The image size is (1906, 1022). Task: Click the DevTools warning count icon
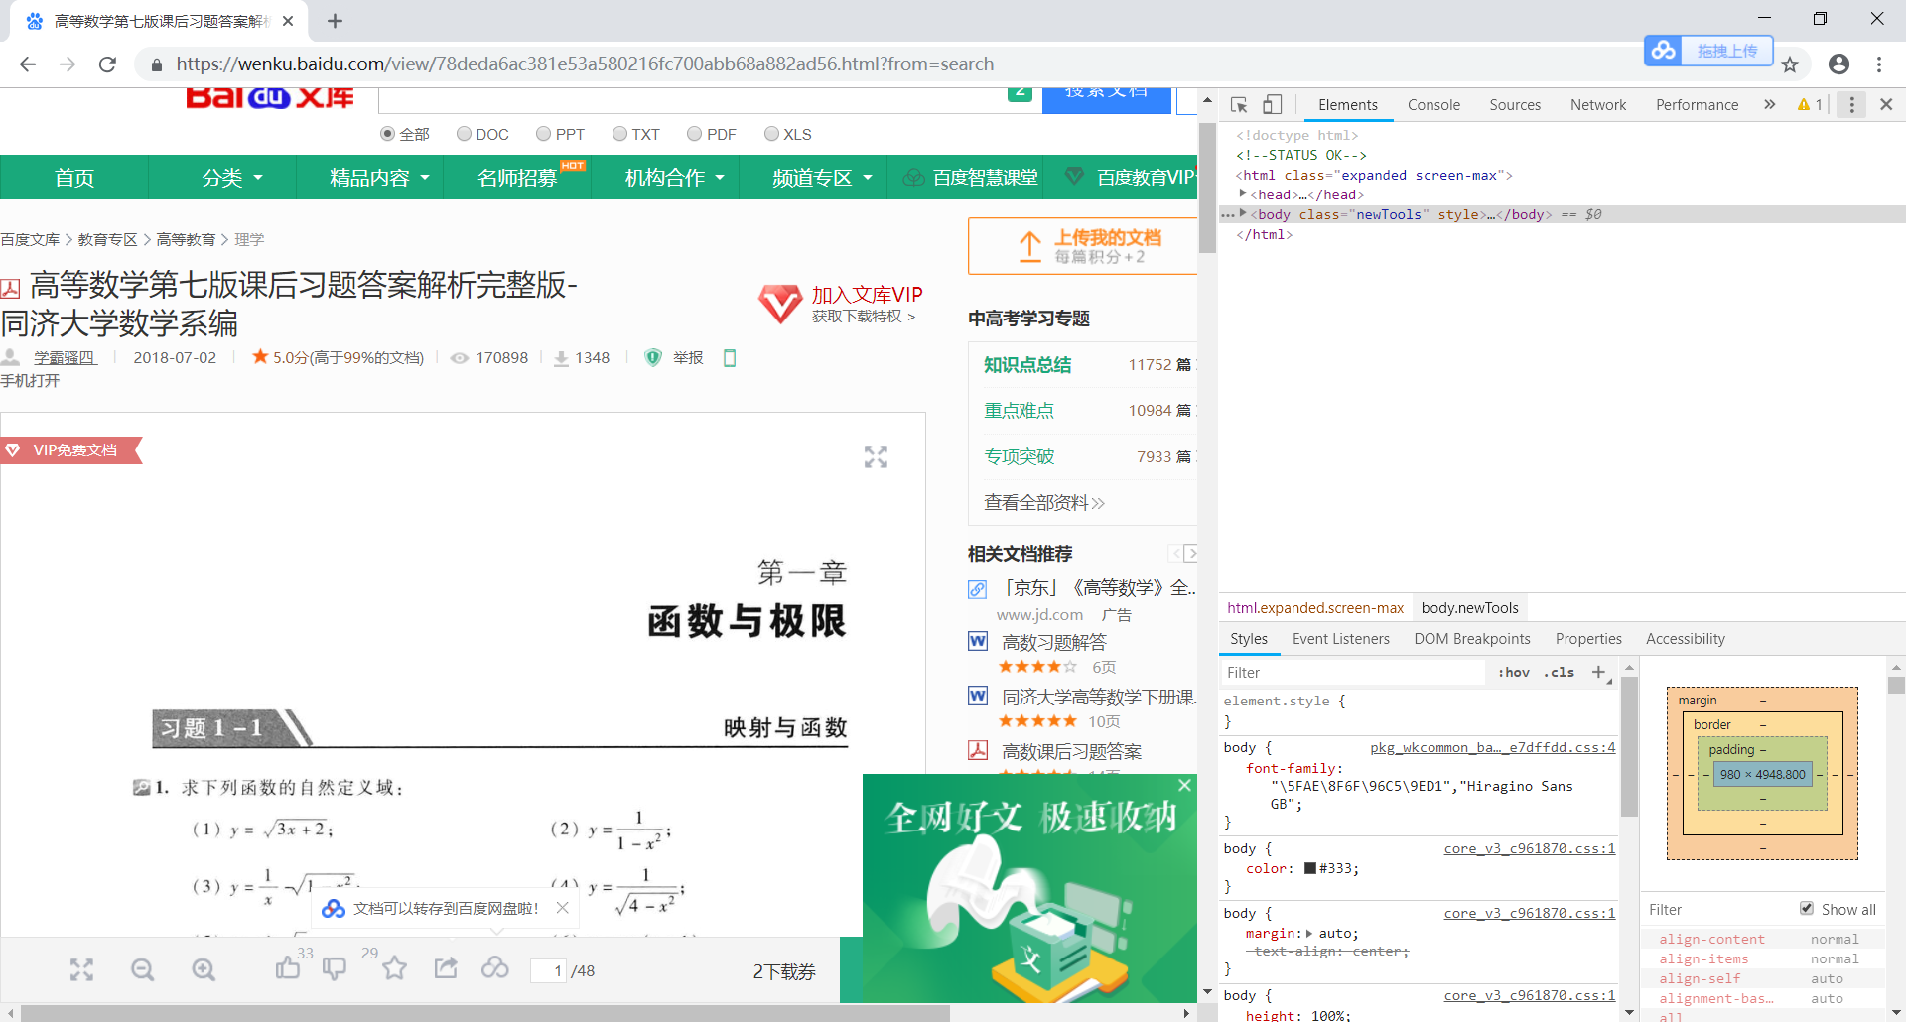tap(1810, 104)
